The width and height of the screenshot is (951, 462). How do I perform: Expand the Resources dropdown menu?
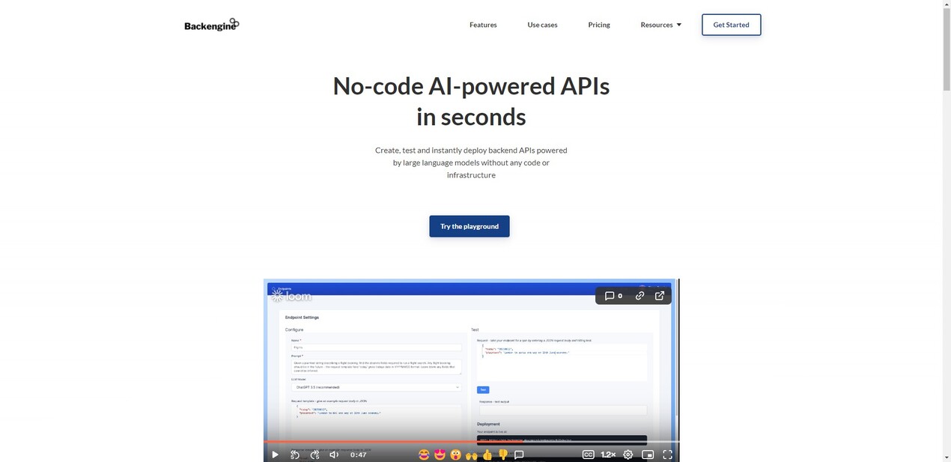pyautogui.click(x=660, y=25)
